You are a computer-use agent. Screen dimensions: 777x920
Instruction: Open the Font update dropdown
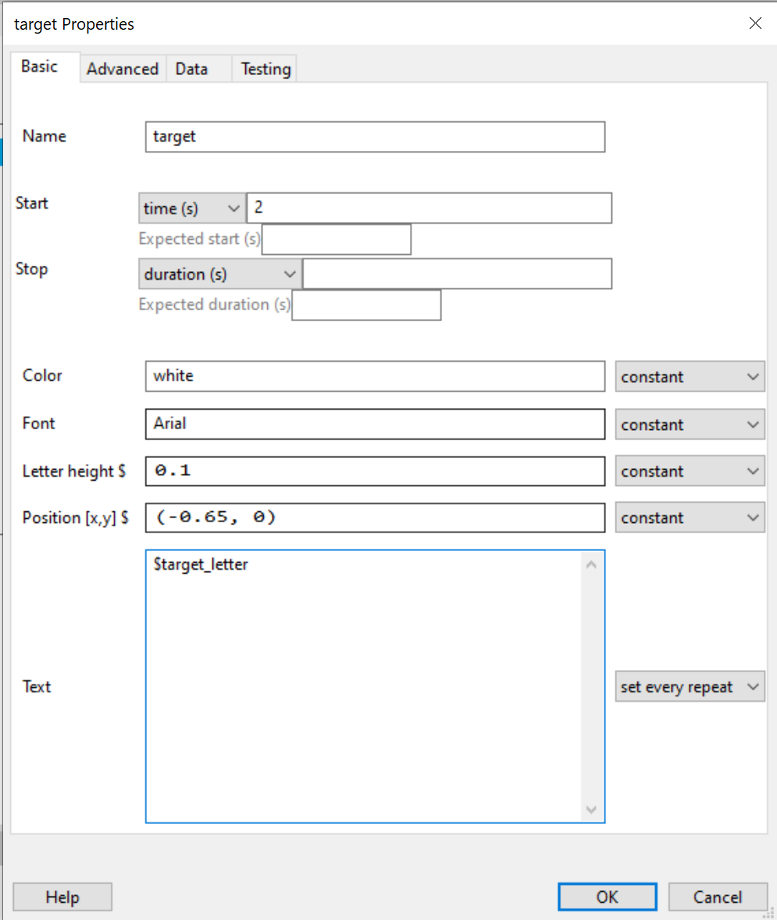coord(690,424)
